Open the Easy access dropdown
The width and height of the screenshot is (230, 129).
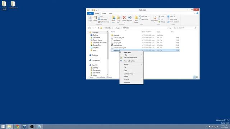(144, 19)
